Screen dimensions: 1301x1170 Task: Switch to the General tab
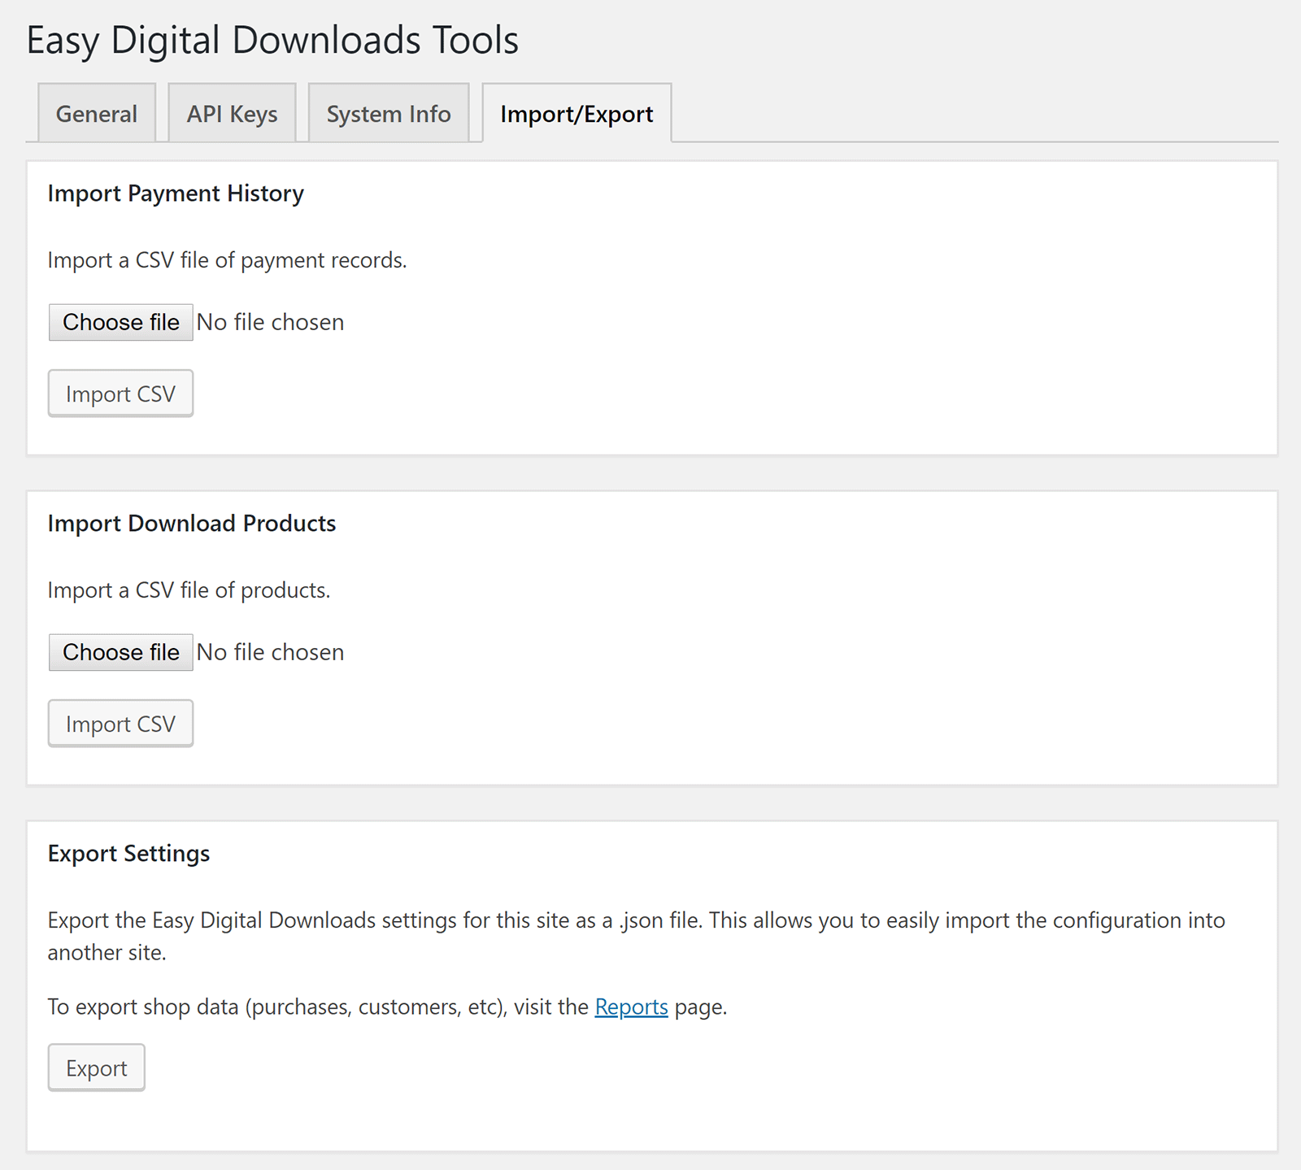tap(97, 113)
